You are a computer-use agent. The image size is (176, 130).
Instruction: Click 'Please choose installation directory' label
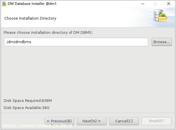coord(48,32)
